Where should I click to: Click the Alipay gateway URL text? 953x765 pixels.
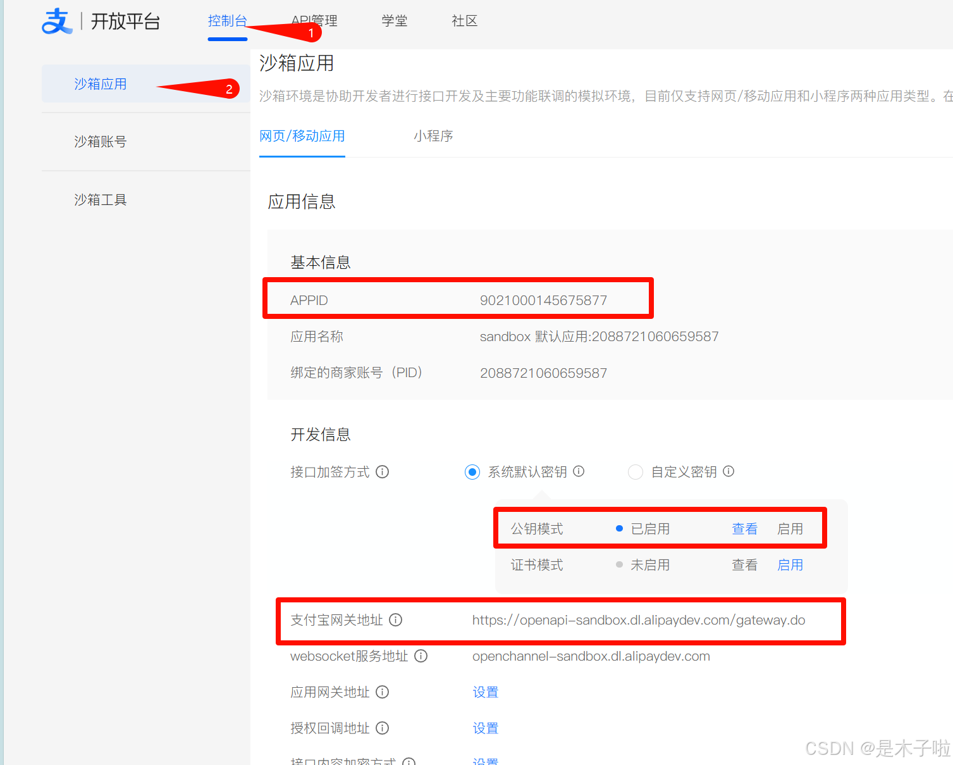pos(639,620)
